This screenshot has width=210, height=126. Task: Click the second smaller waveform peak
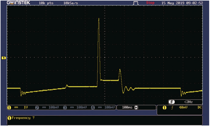click(120, 70)
